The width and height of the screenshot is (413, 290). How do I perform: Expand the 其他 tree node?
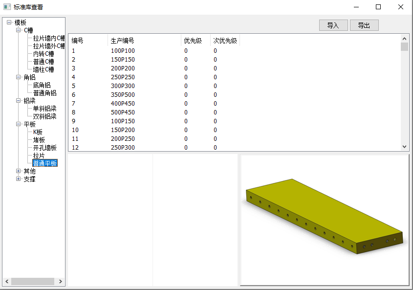point(19,171)
